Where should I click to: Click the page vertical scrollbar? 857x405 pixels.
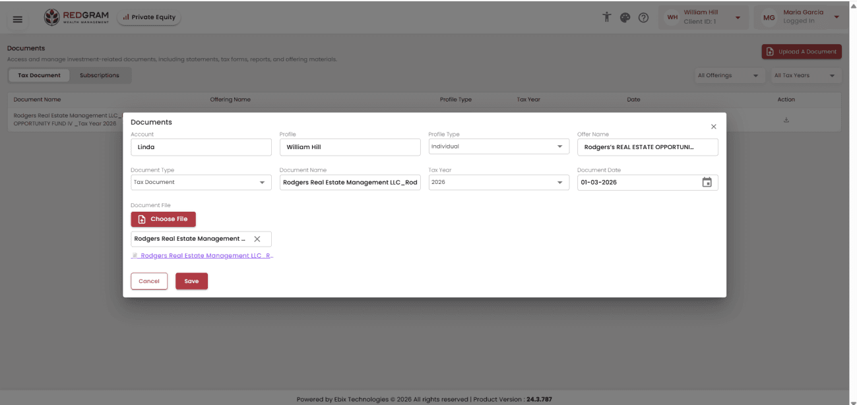852,202
